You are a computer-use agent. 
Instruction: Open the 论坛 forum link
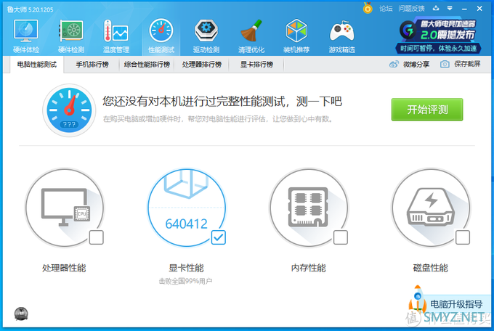(x=386, y=9)
